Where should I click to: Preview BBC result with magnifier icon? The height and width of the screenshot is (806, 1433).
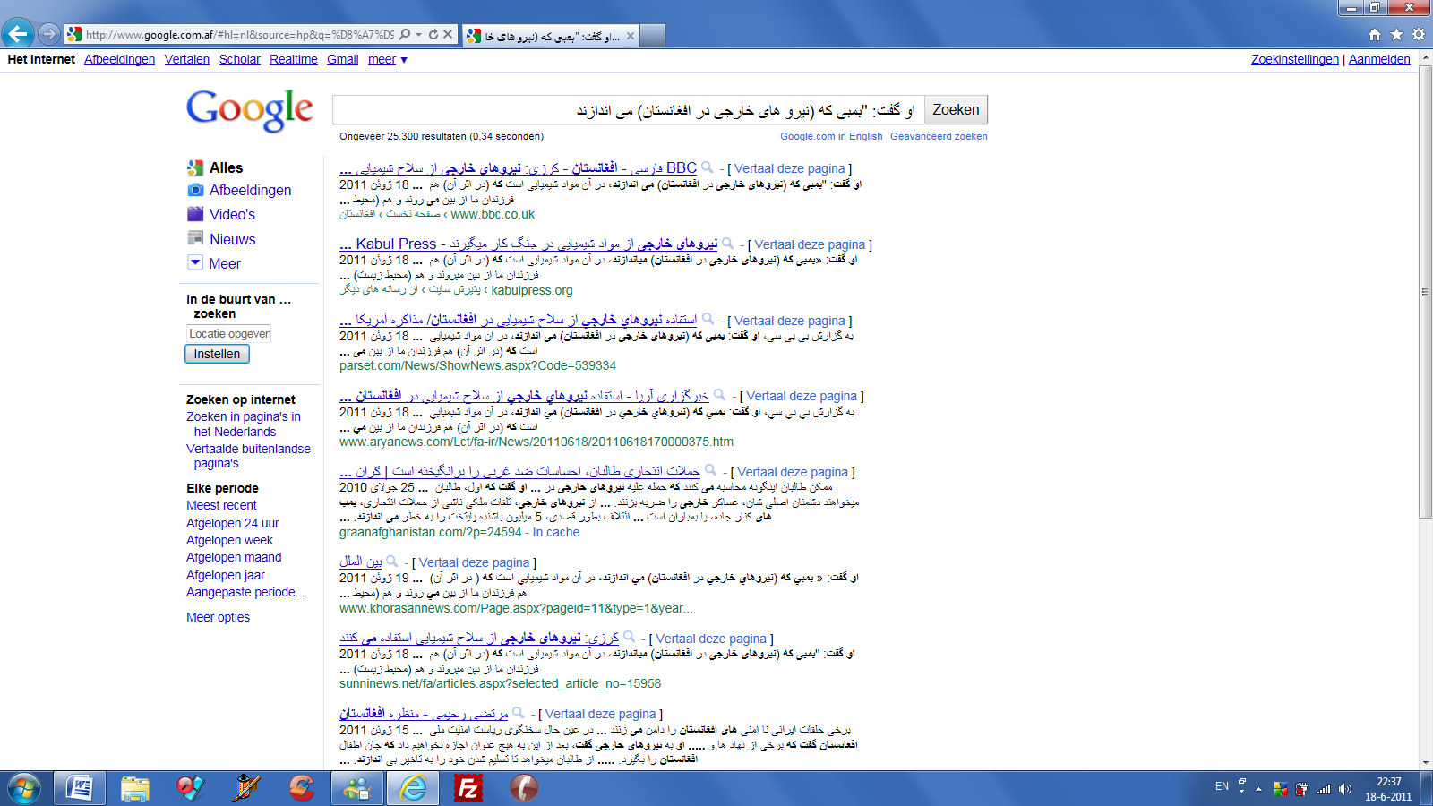point(708,167)
